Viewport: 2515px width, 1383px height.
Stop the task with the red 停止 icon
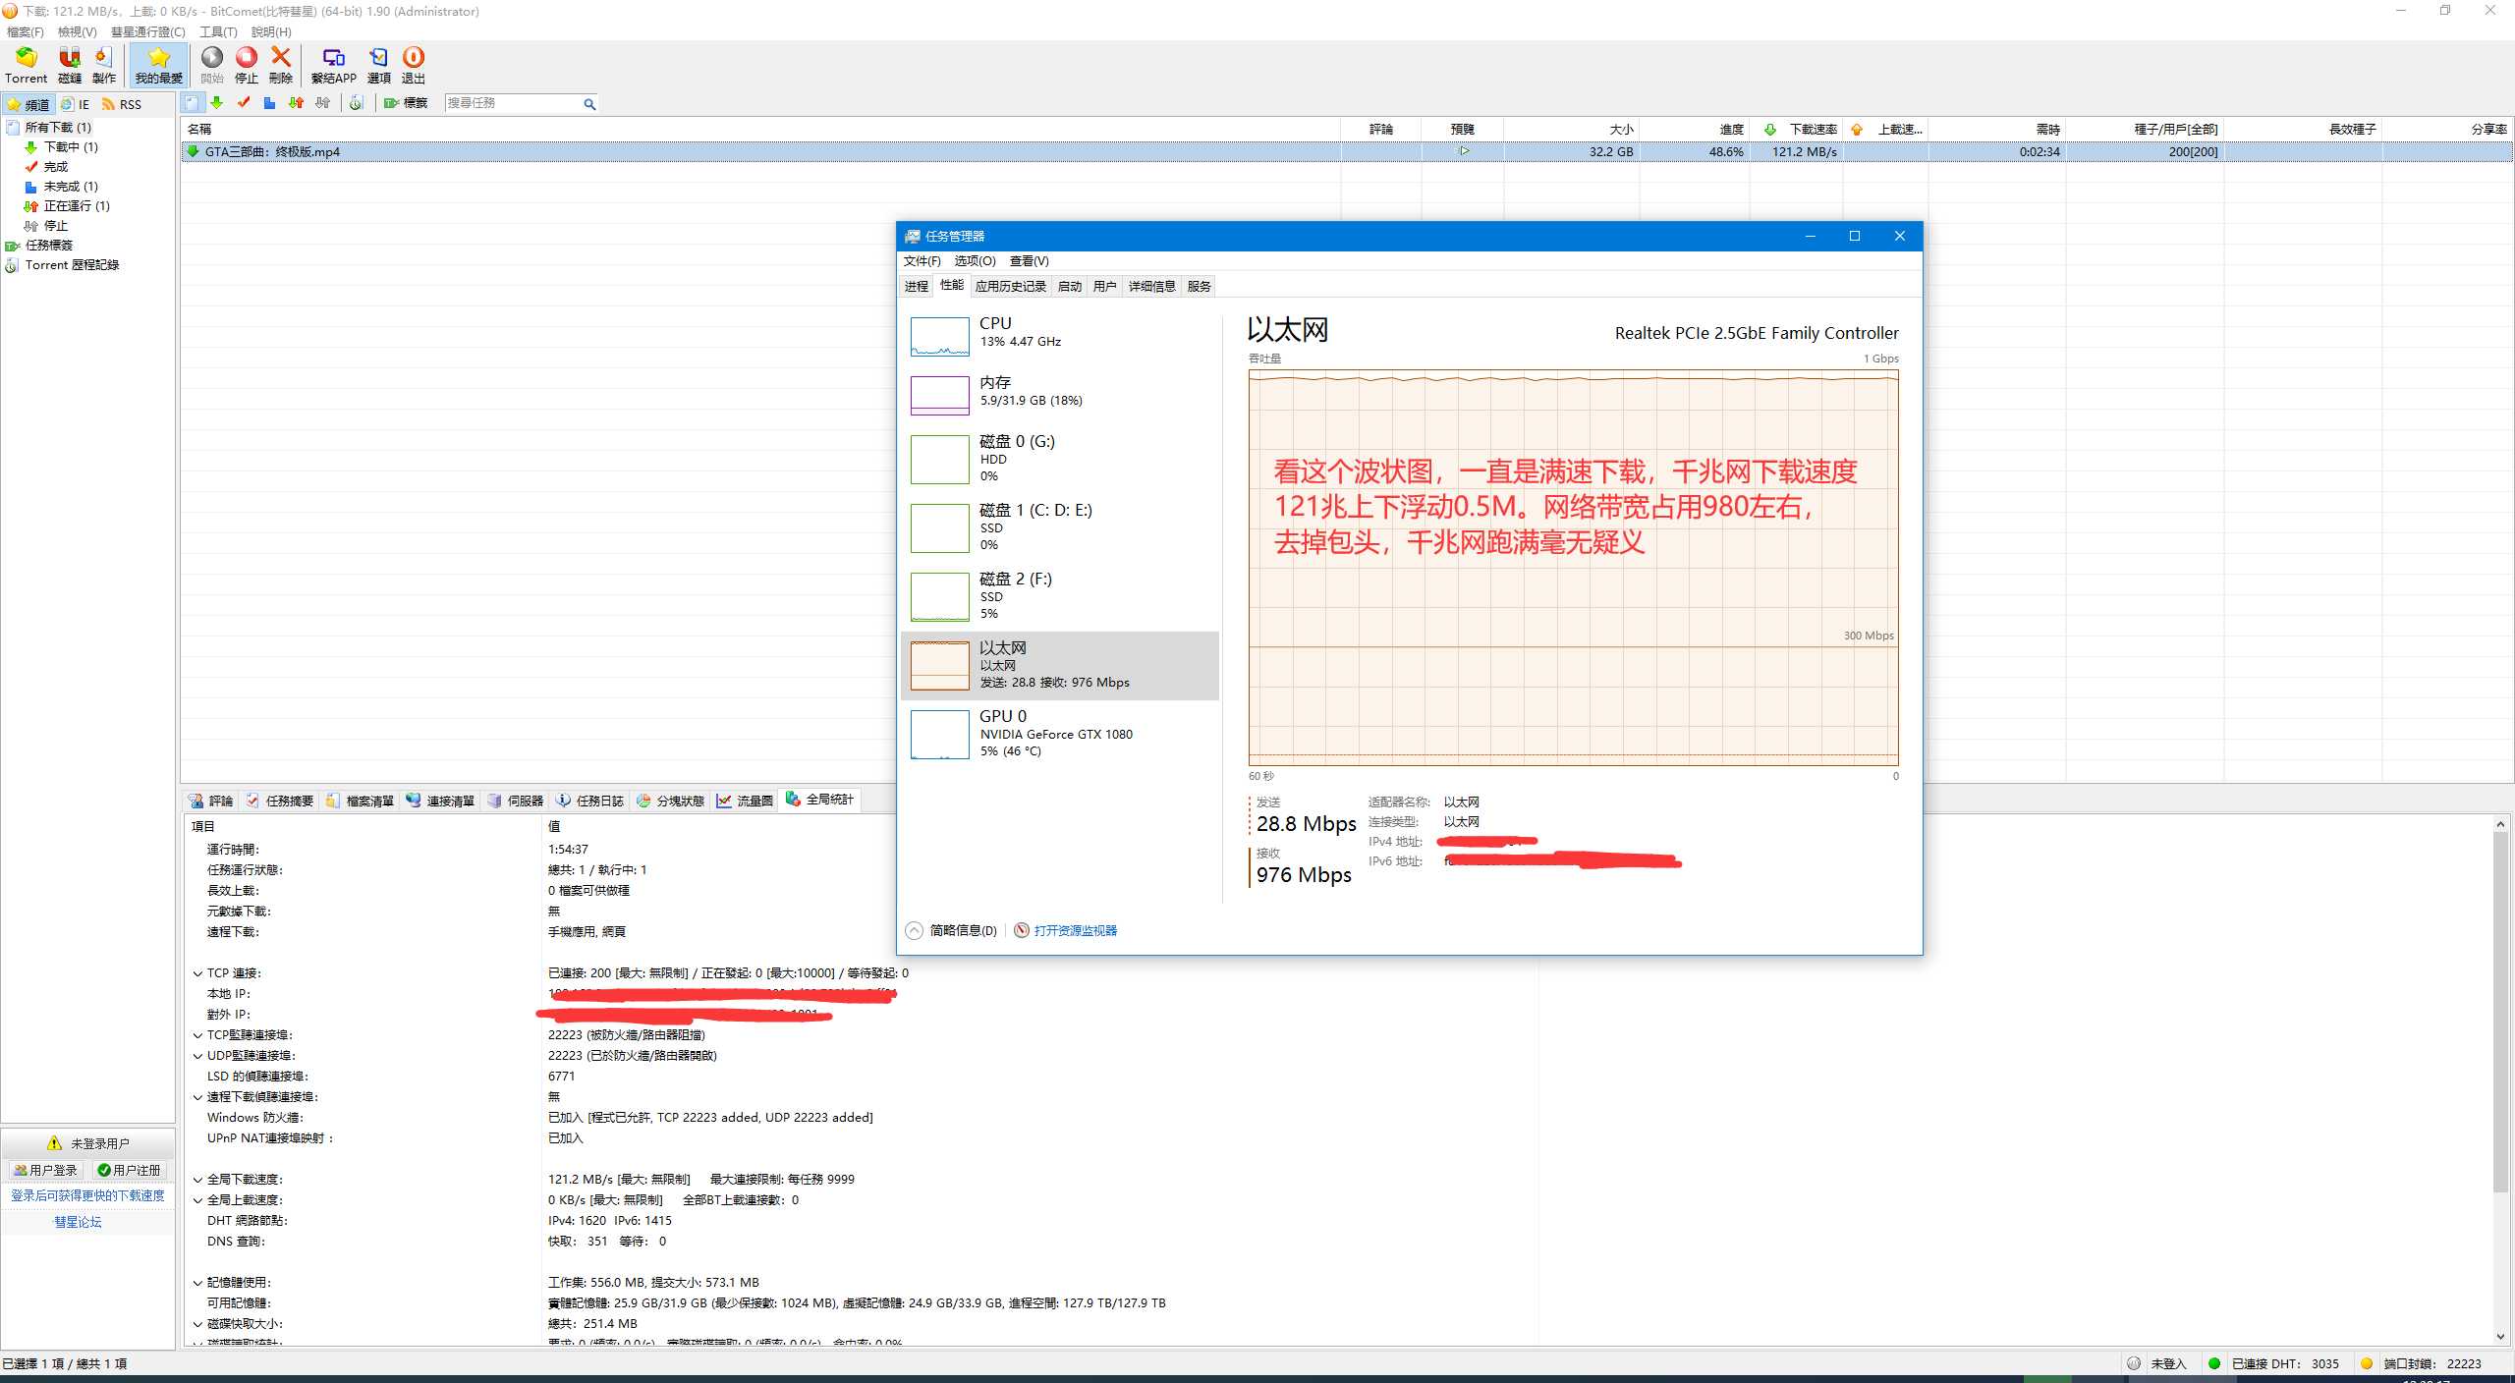tap(247, 65)
